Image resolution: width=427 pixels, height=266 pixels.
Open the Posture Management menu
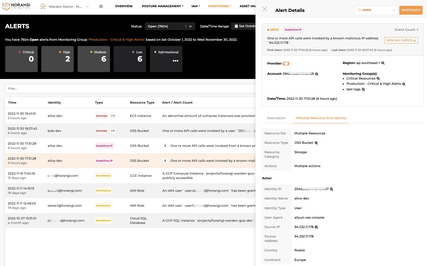[x=162, y=6]
